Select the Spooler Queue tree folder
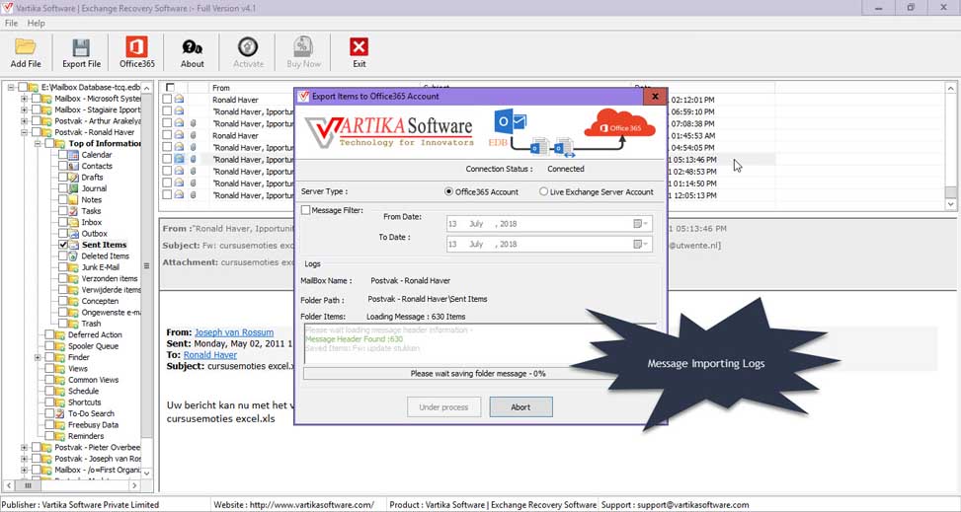961x512 pixels. pyautogui.click(x=93, y=346)
